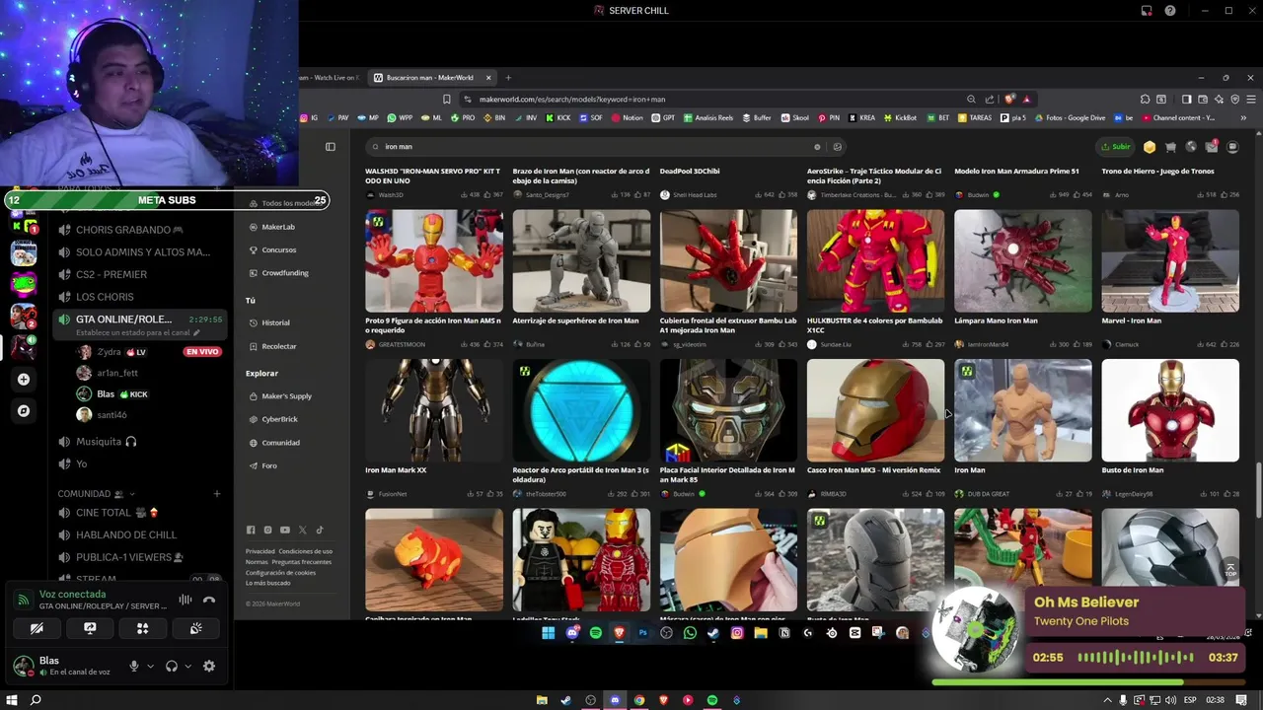Open Brave Shields lion icon
Viewport: 1263px width, 710px height.
point(1009,99)
